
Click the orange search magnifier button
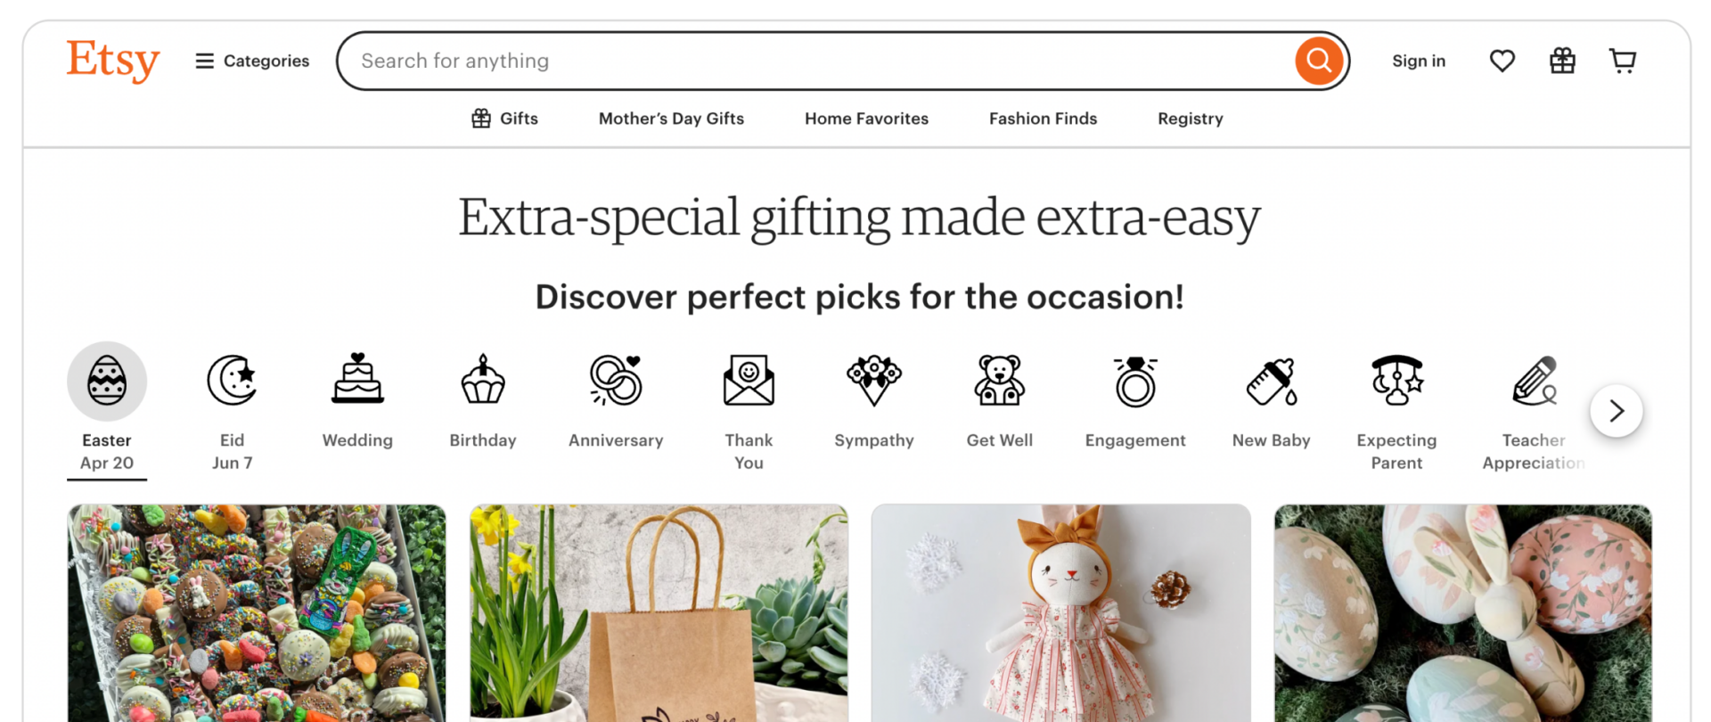(x=1319, y=61)
